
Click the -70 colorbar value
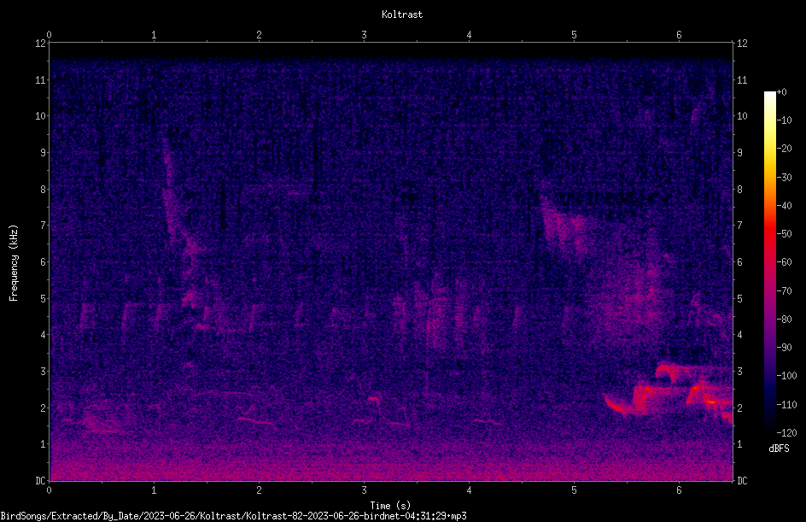tap(784, 291)
